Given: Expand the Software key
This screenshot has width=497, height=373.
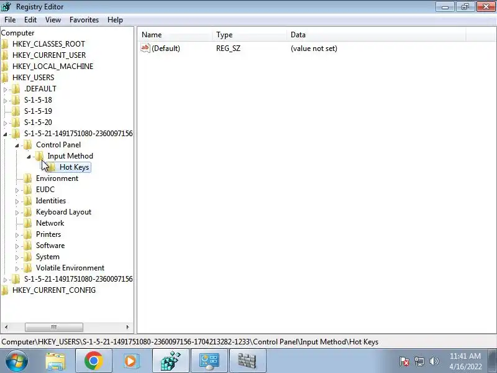Looking at the screenshot, I should [17, 246].
